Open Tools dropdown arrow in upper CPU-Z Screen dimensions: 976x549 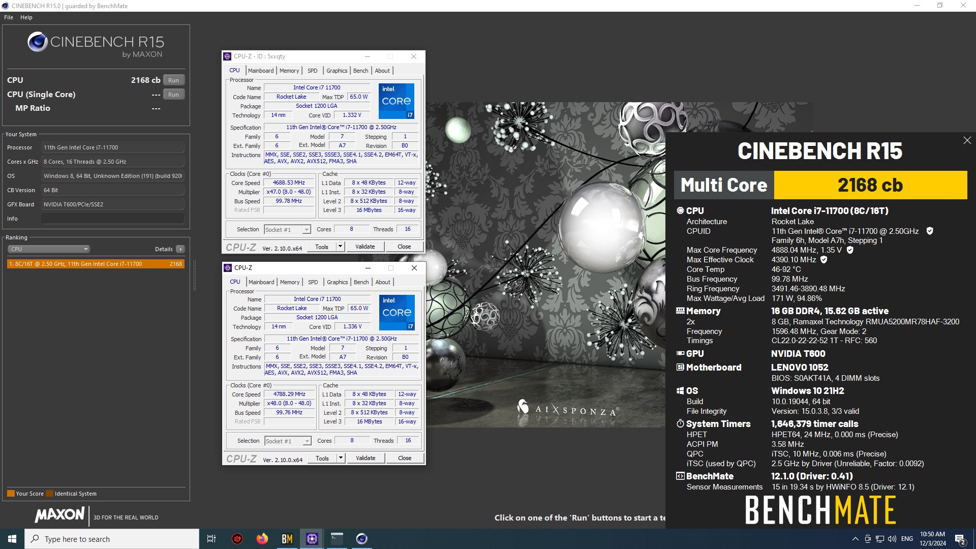(340, 247)
